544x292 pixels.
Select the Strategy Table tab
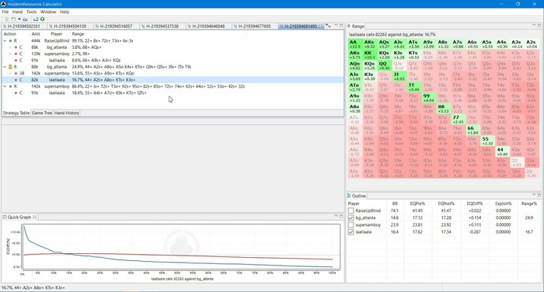click(16, 113)
